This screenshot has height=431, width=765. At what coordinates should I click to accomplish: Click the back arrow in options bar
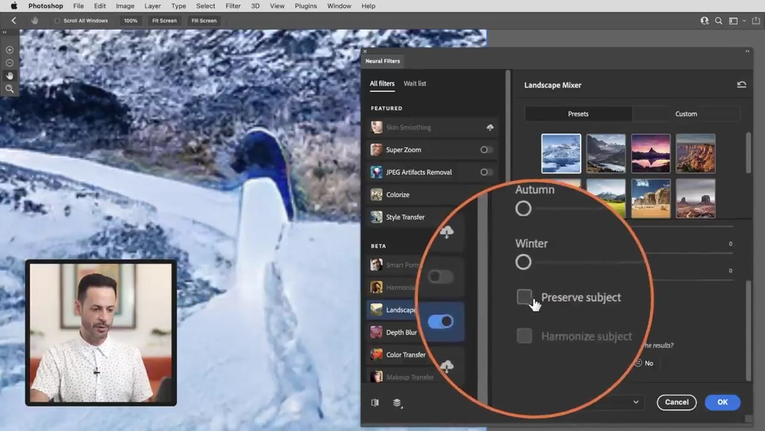(x=14, y=20)
